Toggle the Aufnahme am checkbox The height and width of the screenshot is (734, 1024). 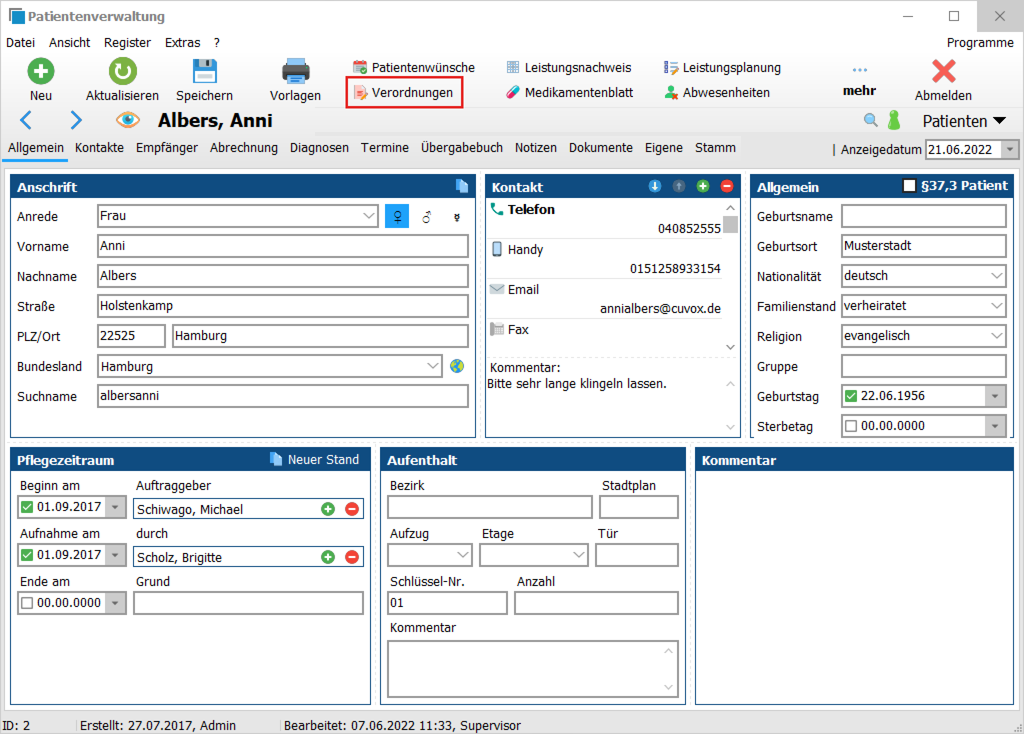coord(27,555)
